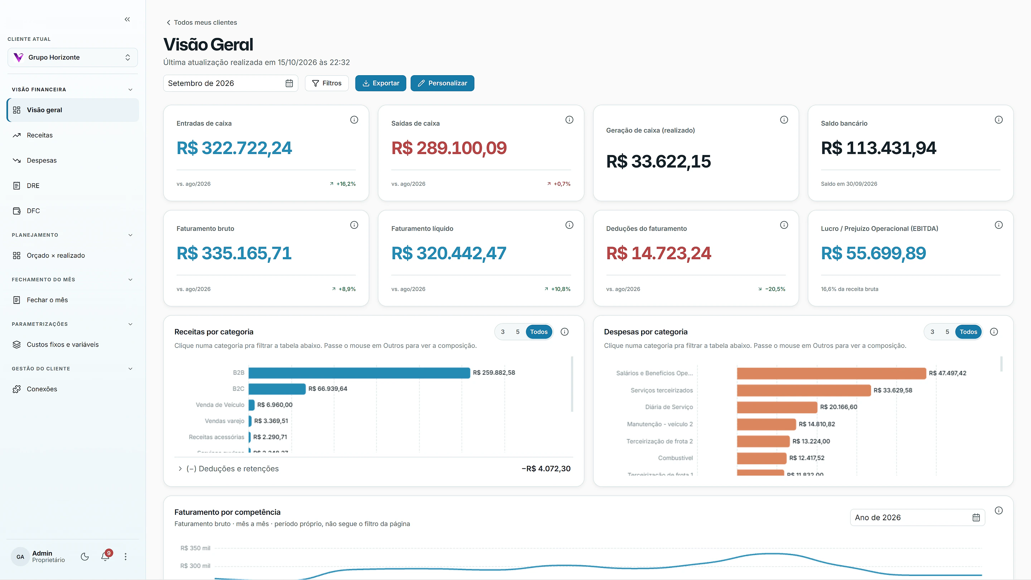This screenshot has width=1031, height=580.
Task: Open user options three-dot menu
Action: pyautogui.click(x=126, y=556)
